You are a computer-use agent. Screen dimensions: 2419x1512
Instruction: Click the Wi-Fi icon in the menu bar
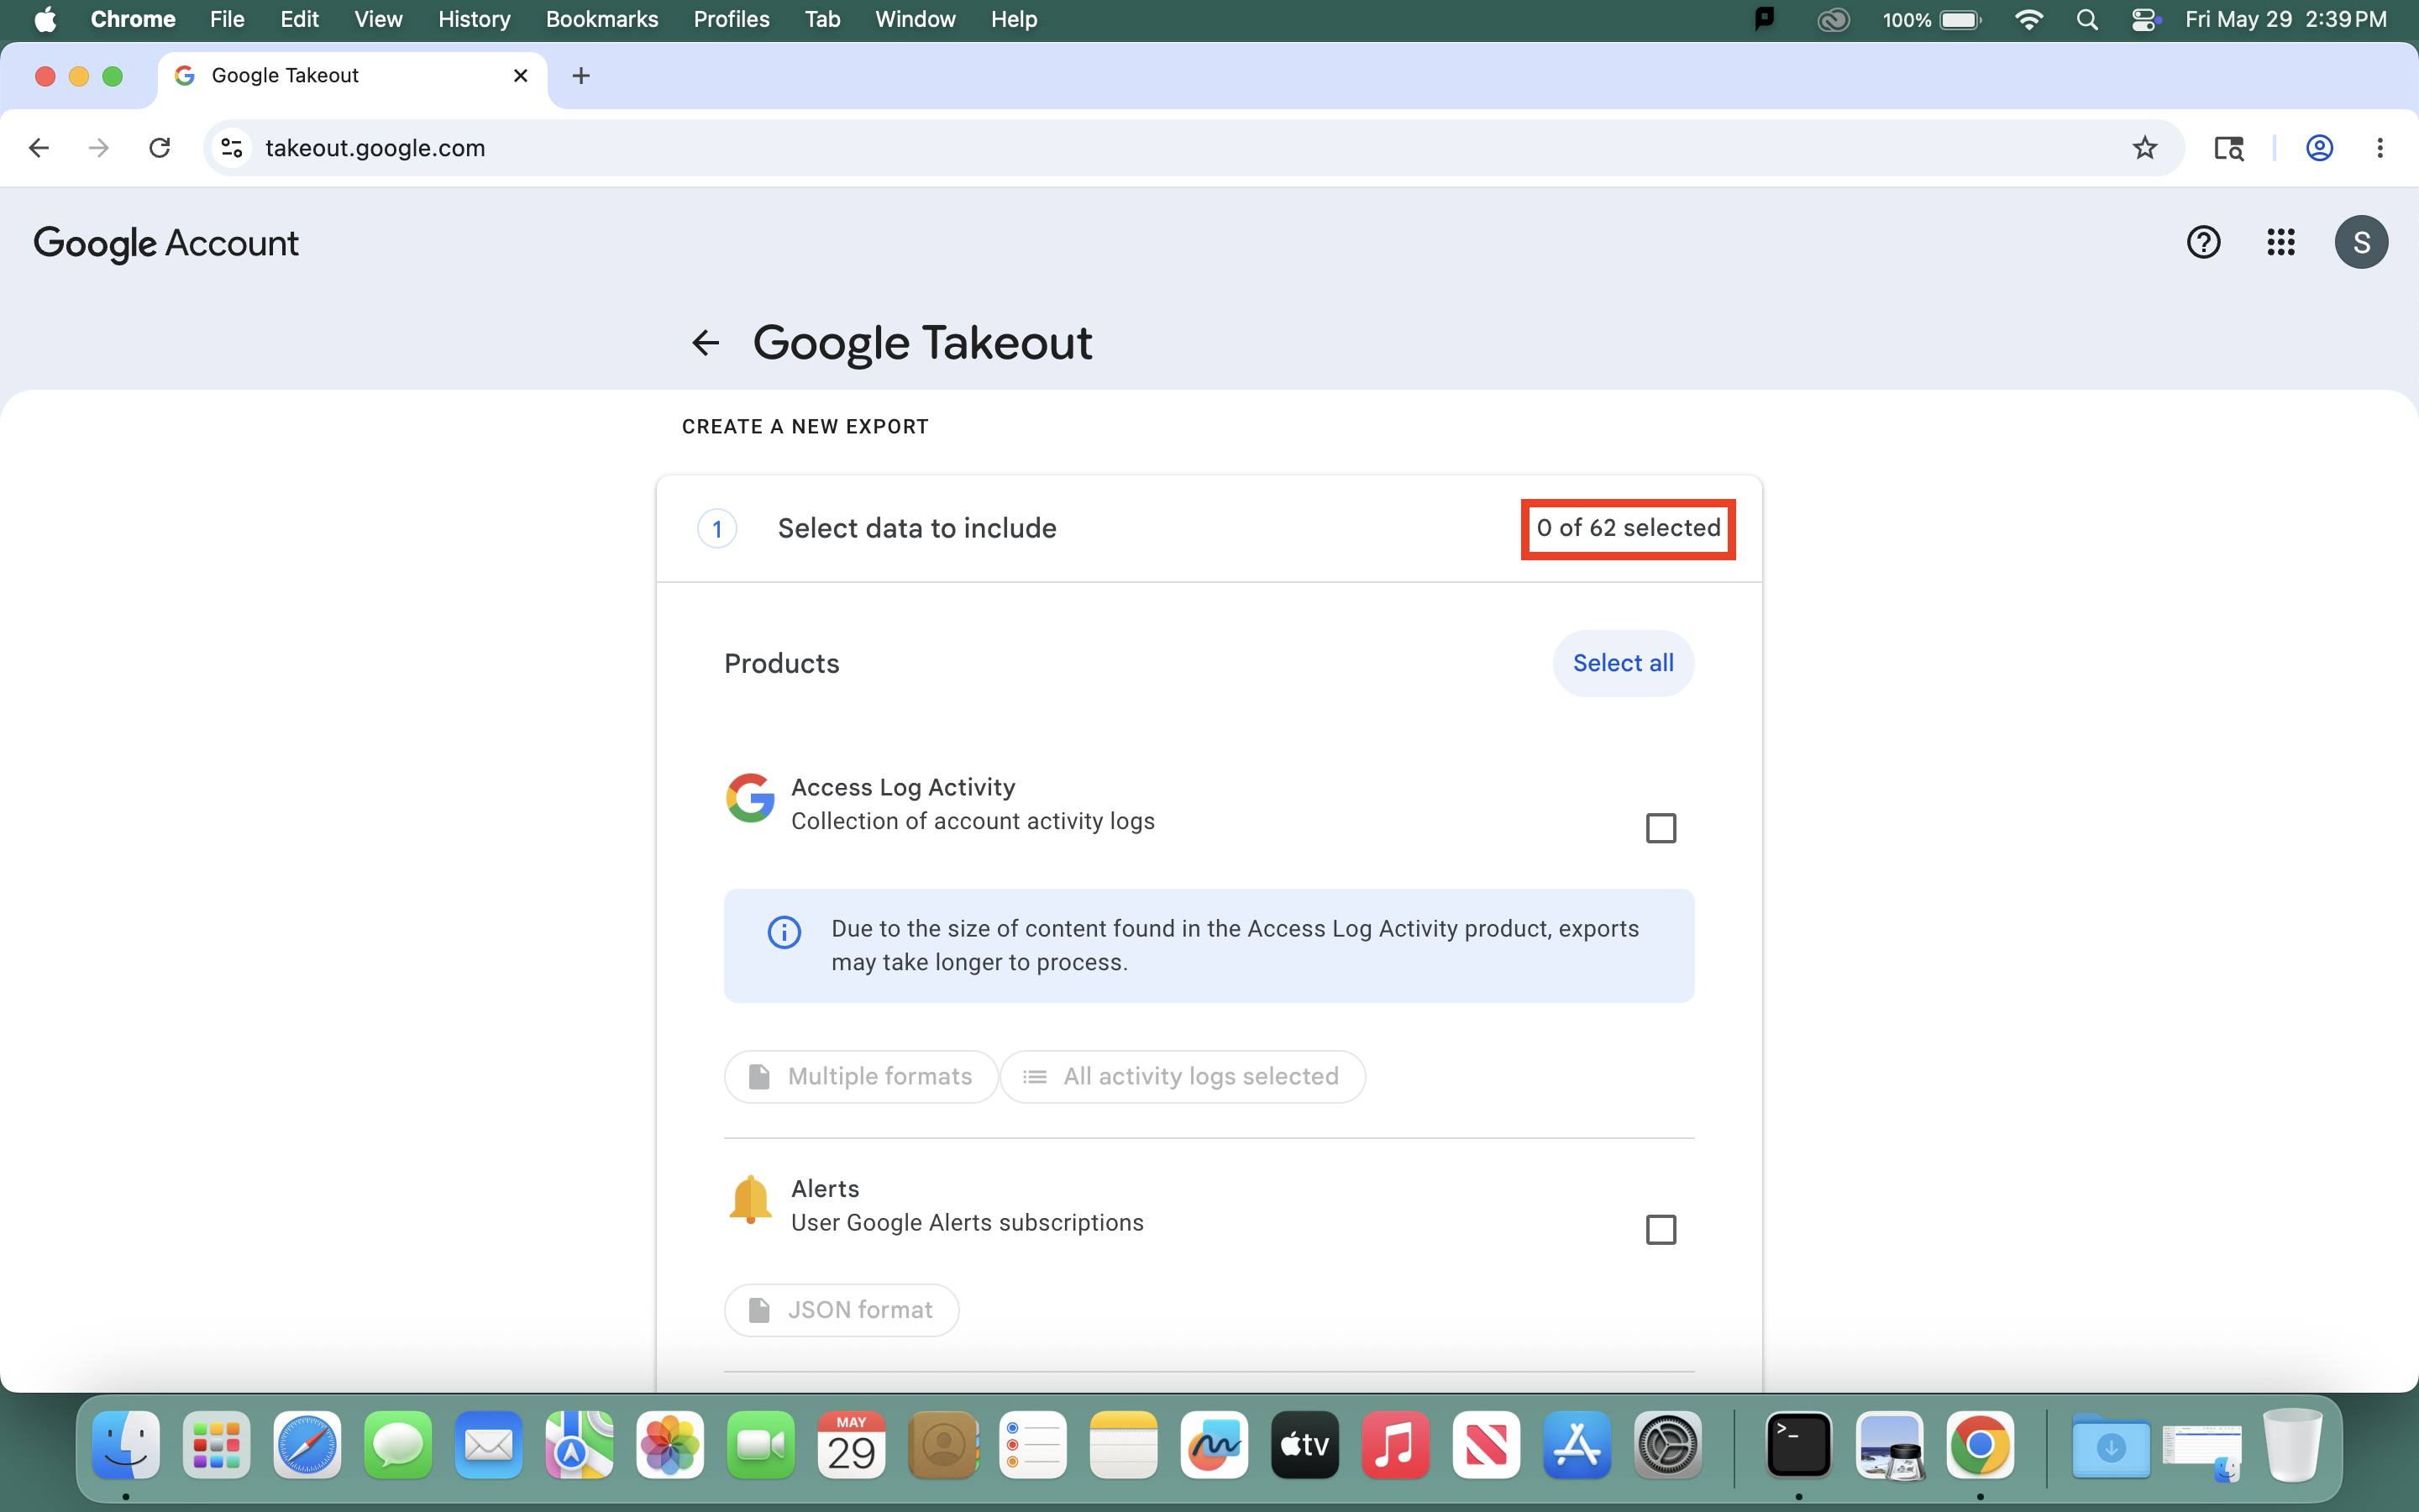point(2028,20)
